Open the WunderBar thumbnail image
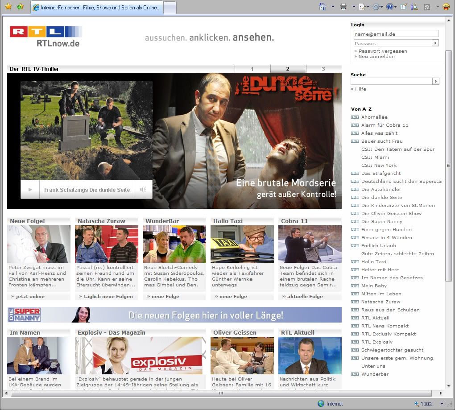 174,244
